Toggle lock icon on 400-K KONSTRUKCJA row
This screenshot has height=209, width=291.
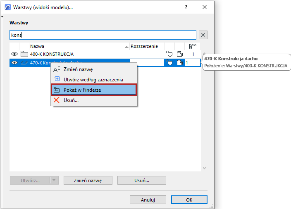[x=169, y=54]
